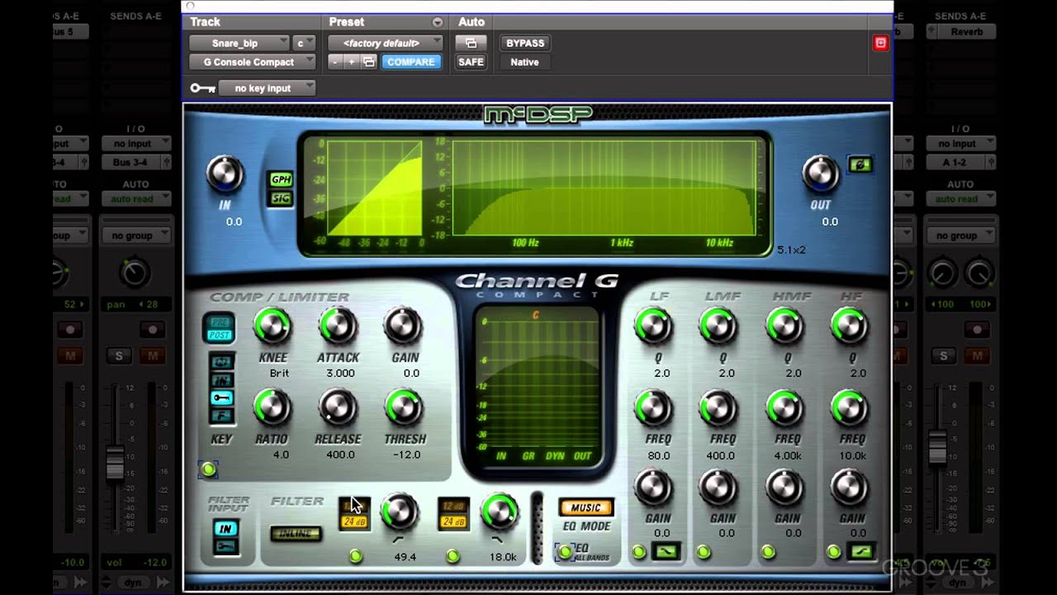Toggle the low-pass filter enable LED
Viewport: 1057px width, 595px height.
point(453,556)
